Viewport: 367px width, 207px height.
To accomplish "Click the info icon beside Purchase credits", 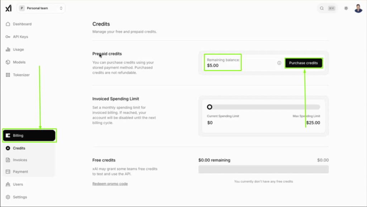I will click(x=279, y=63).
